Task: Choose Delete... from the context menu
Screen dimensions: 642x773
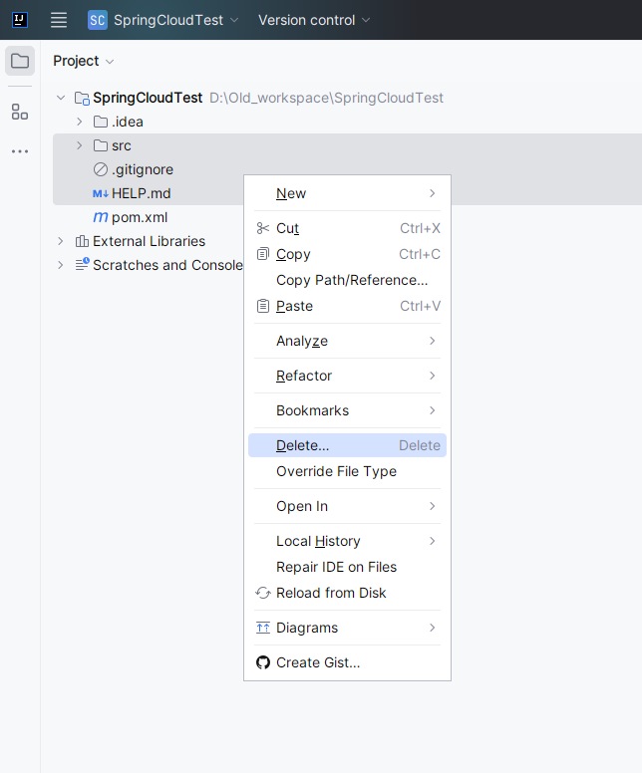Action: tap(303, 445)
